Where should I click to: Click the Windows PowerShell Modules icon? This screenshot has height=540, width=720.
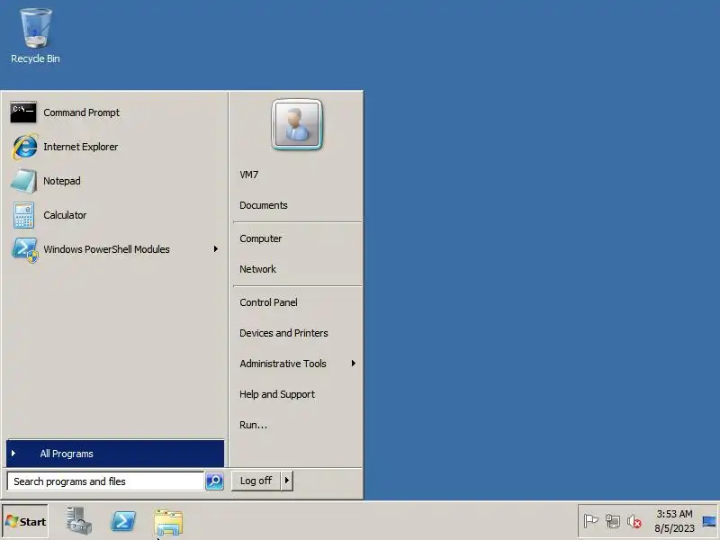[25, 250]
